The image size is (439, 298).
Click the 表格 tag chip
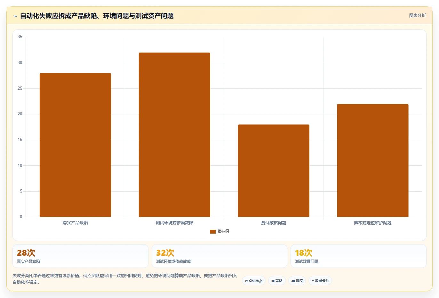pos(277,281)
